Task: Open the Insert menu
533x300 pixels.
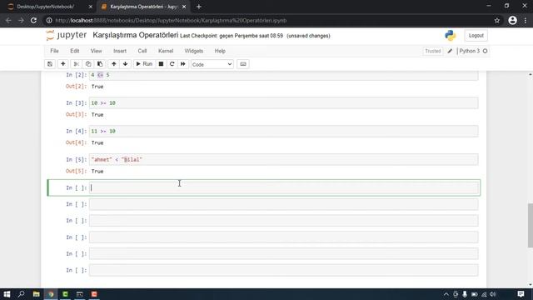Action: coord(120,51)
